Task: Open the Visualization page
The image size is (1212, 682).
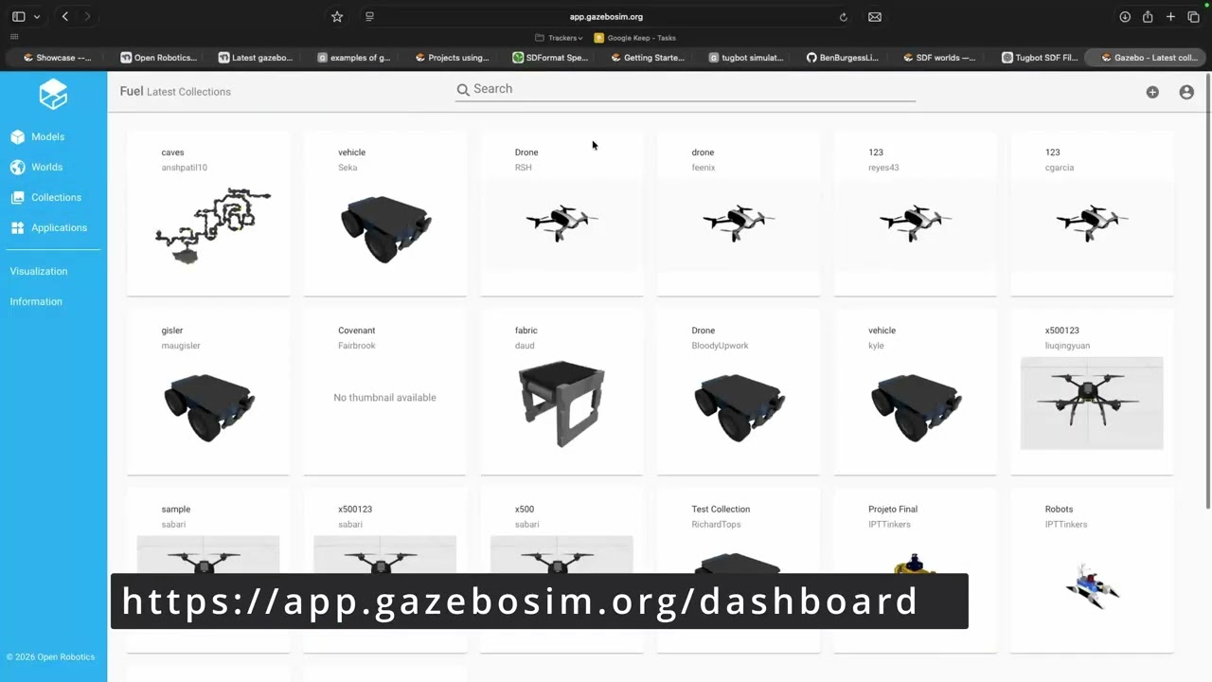Action: click(x=39, y=271)
